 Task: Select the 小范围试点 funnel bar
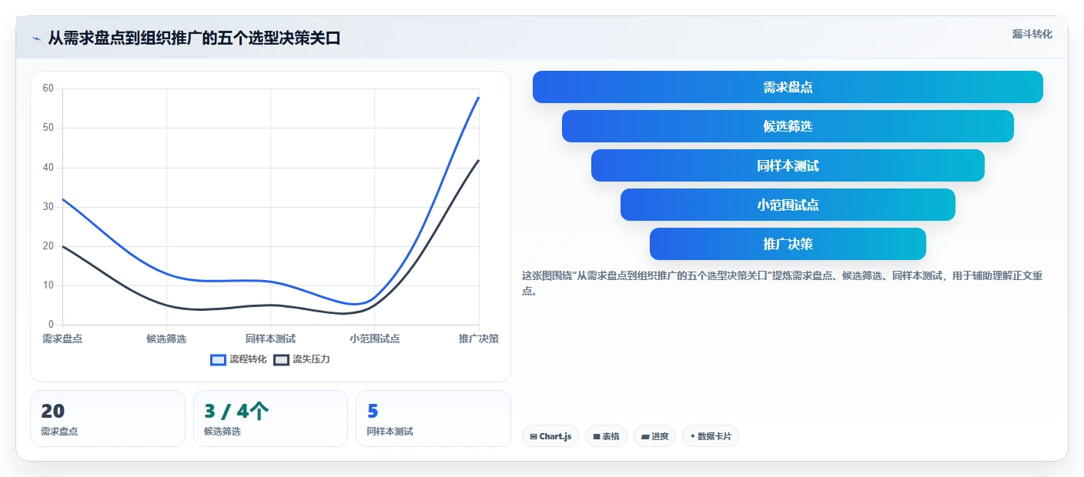click(788, 205)
